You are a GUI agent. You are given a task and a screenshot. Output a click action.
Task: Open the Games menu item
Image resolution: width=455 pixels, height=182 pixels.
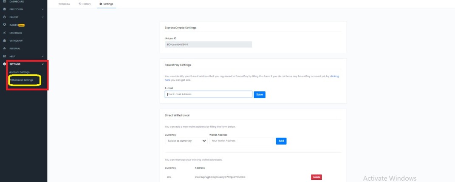click(14, 25)
